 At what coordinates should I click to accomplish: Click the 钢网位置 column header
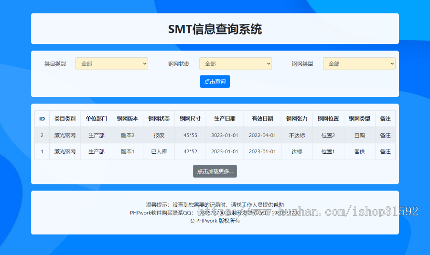click(x=328, y=119)
